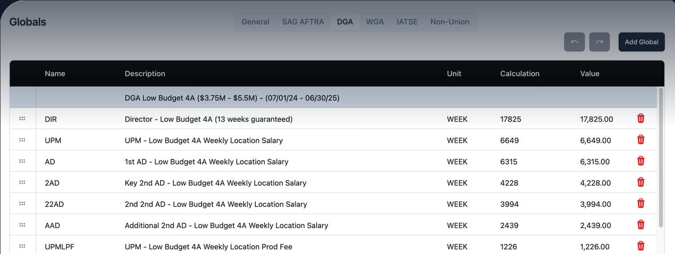
Task: Click the DIR name cell
Action: pyautogui.click(x=51, y=119)
